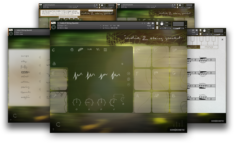This screenshot has width=234, height=143.
Task: Select the C# key pad
Action: pyautogui.click(x=142, y=57)
